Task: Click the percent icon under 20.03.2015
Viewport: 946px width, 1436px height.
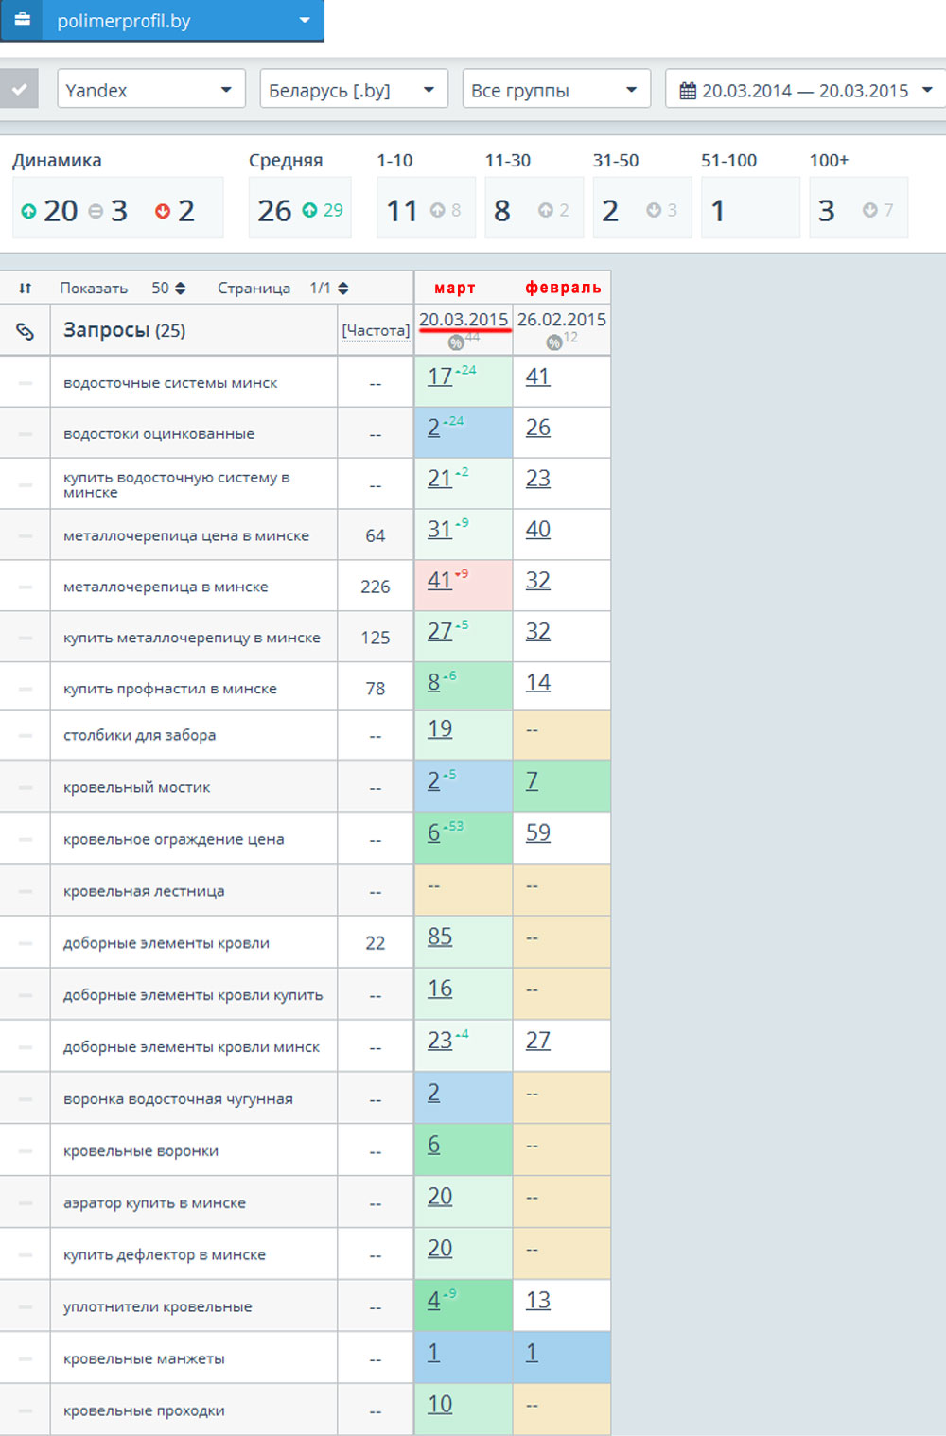Action: [x=456, y=342]
